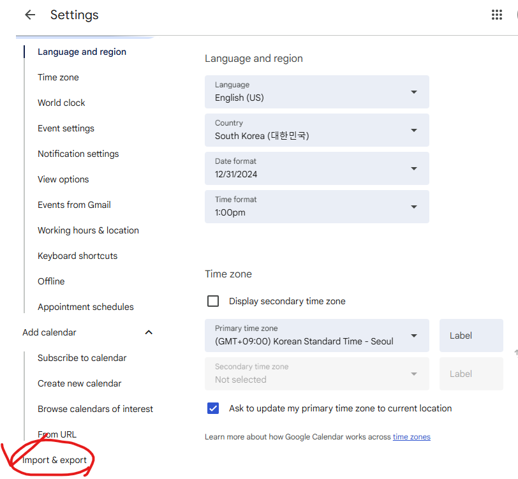Viewport: 518px width, 479px height.
Task: Click the secondary time zone Label field
Action: coord(471,374)
